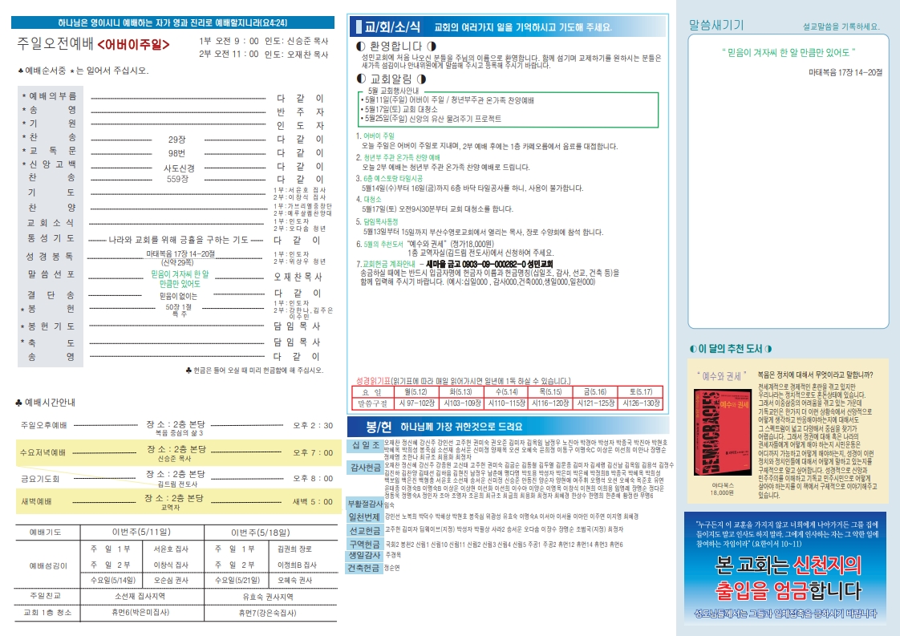The height and width of the screenshot is (636, 900).
Task: Click the red '<어버이주일>' title
Action: click(x=134, y=44)
